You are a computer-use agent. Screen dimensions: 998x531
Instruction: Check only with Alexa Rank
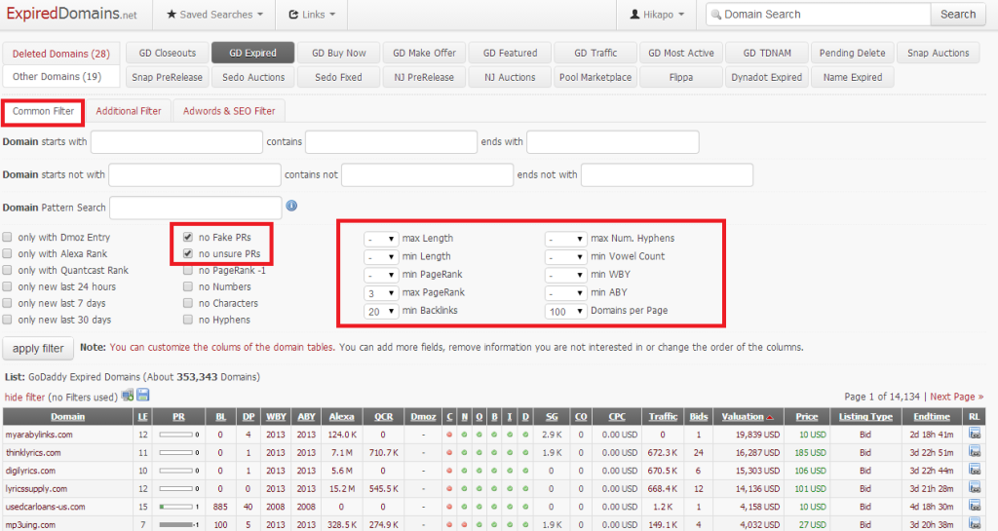8,253
